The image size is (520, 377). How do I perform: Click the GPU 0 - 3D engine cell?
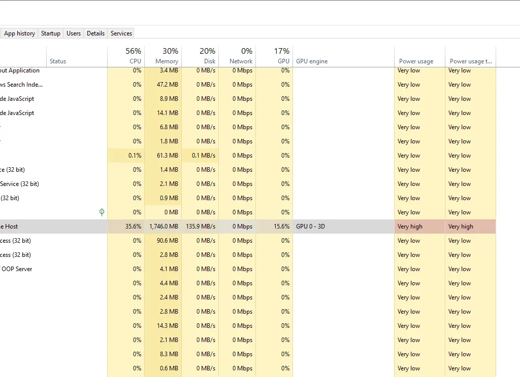pos(311,227)
